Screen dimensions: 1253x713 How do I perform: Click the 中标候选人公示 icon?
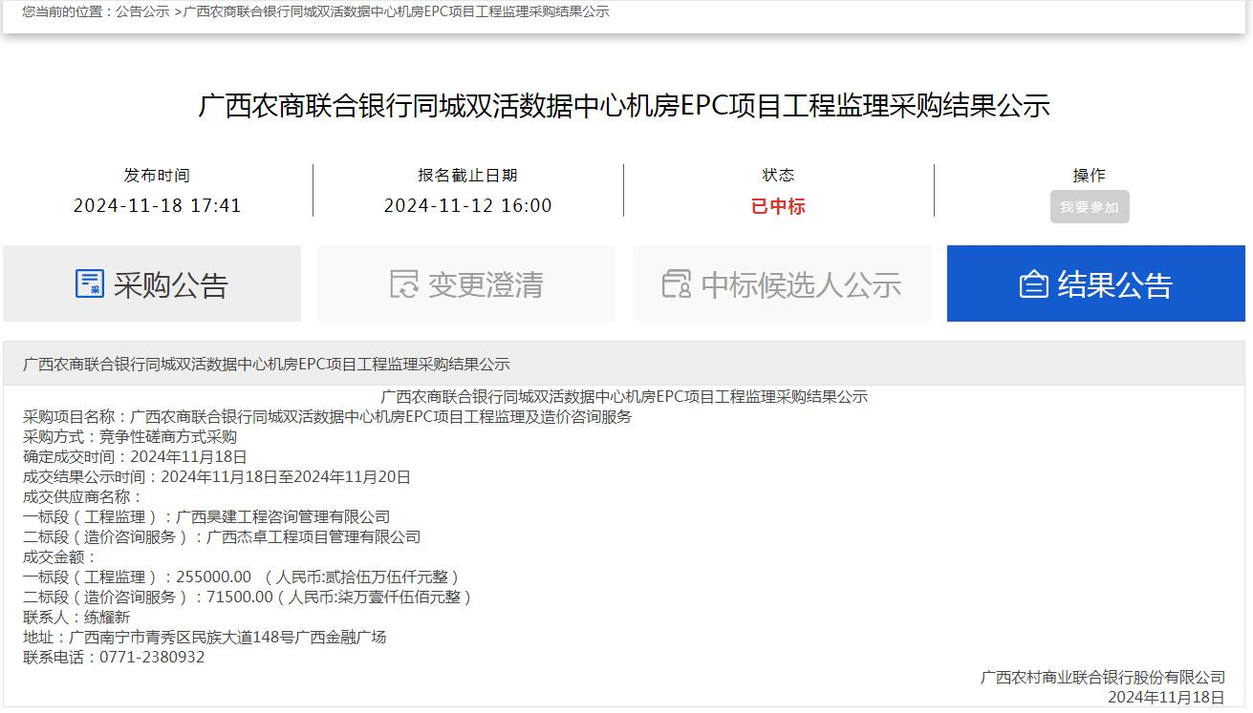[677, 283]
